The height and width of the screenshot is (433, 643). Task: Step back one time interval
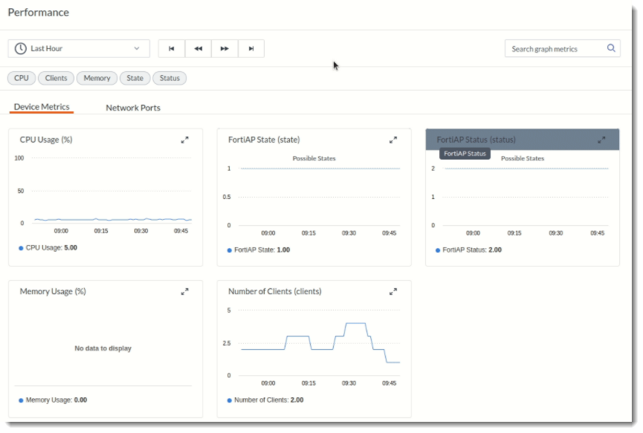198,49
